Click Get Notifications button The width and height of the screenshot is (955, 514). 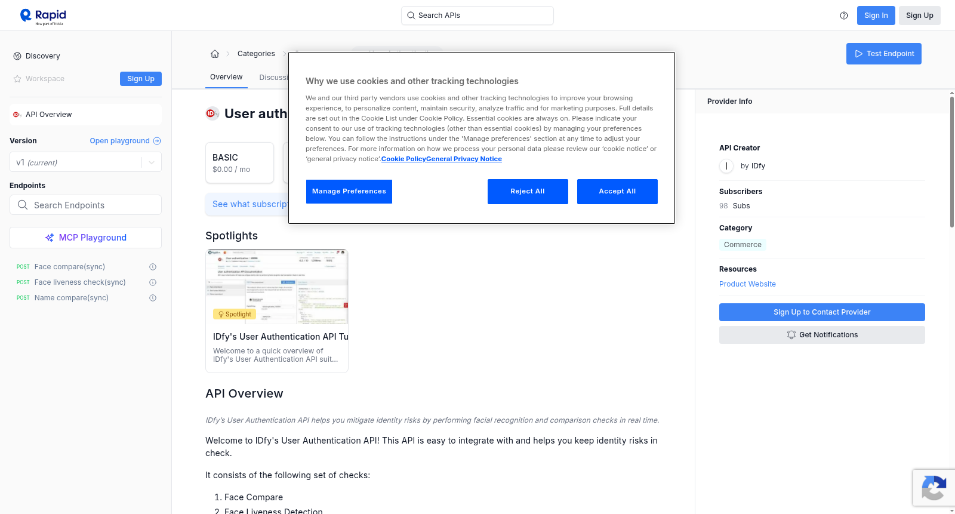click(x=822, y=335)
